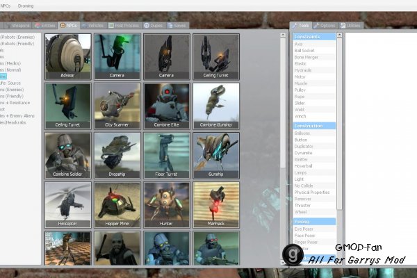Select the Utilities tab
The height and width of the screenshot is (278, 417).
[351, 26]
